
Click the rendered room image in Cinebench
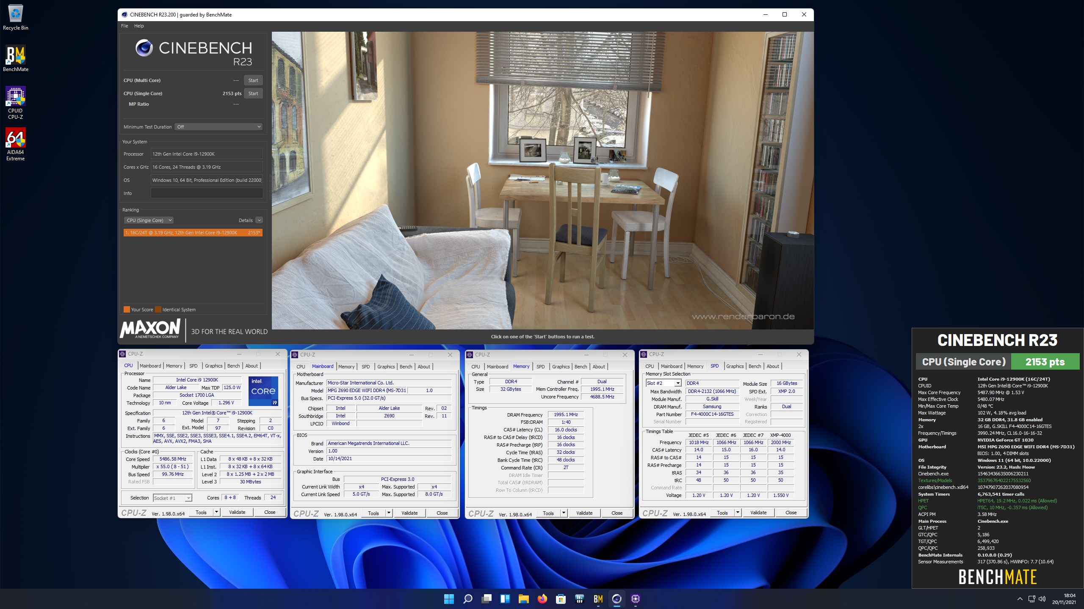coord(542,181)
